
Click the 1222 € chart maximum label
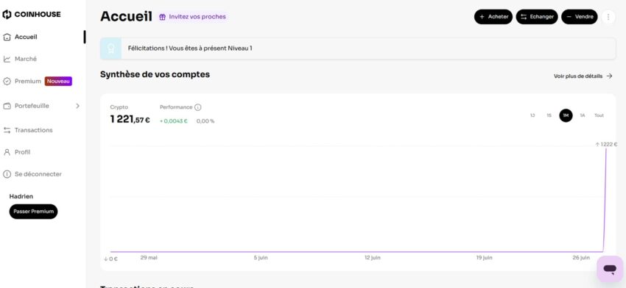tap(606, 145)
